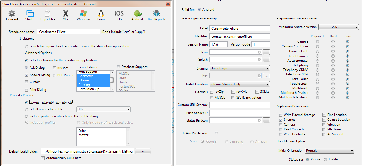Clear the Splash file field
379x166 pixels.
point(259,60)
